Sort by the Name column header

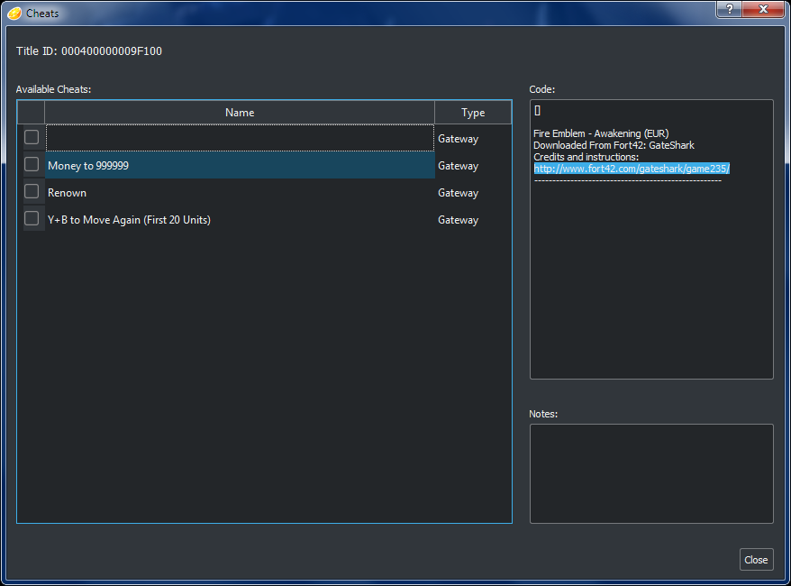pos(240,113)
